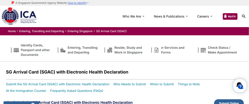Open the MyICA login button
This screenshot has height=104, width=249.
(230, 16)
